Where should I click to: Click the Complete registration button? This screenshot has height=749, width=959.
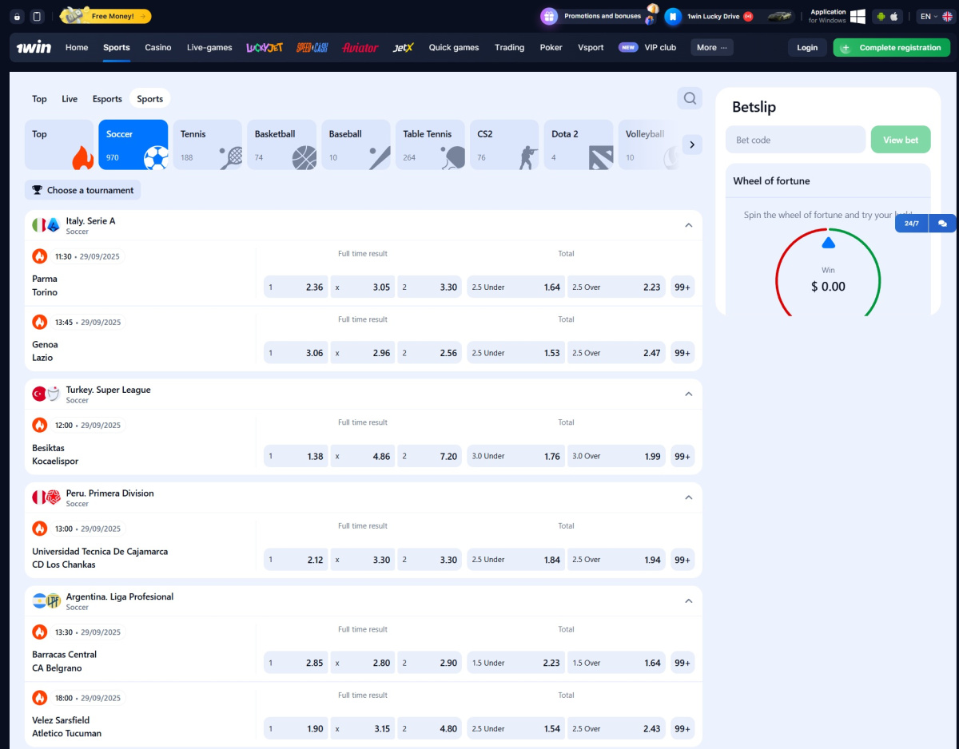pyautogui.click(x=891, y=47)
